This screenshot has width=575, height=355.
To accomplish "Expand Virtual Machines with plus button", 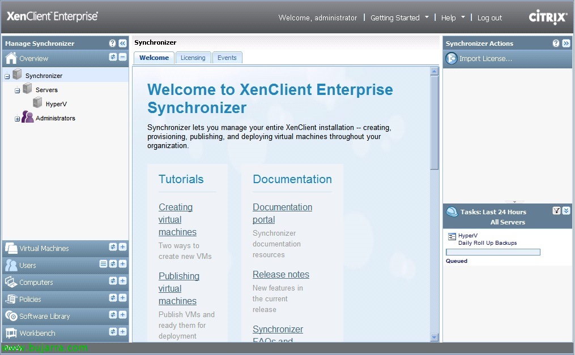I will [x=123, y=247].
